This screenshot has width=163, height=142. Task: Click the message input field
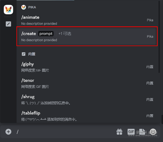[65, 132]
